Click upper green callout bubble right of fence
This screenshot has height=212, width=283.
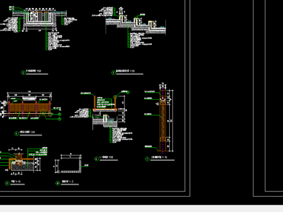pos(60,114)
